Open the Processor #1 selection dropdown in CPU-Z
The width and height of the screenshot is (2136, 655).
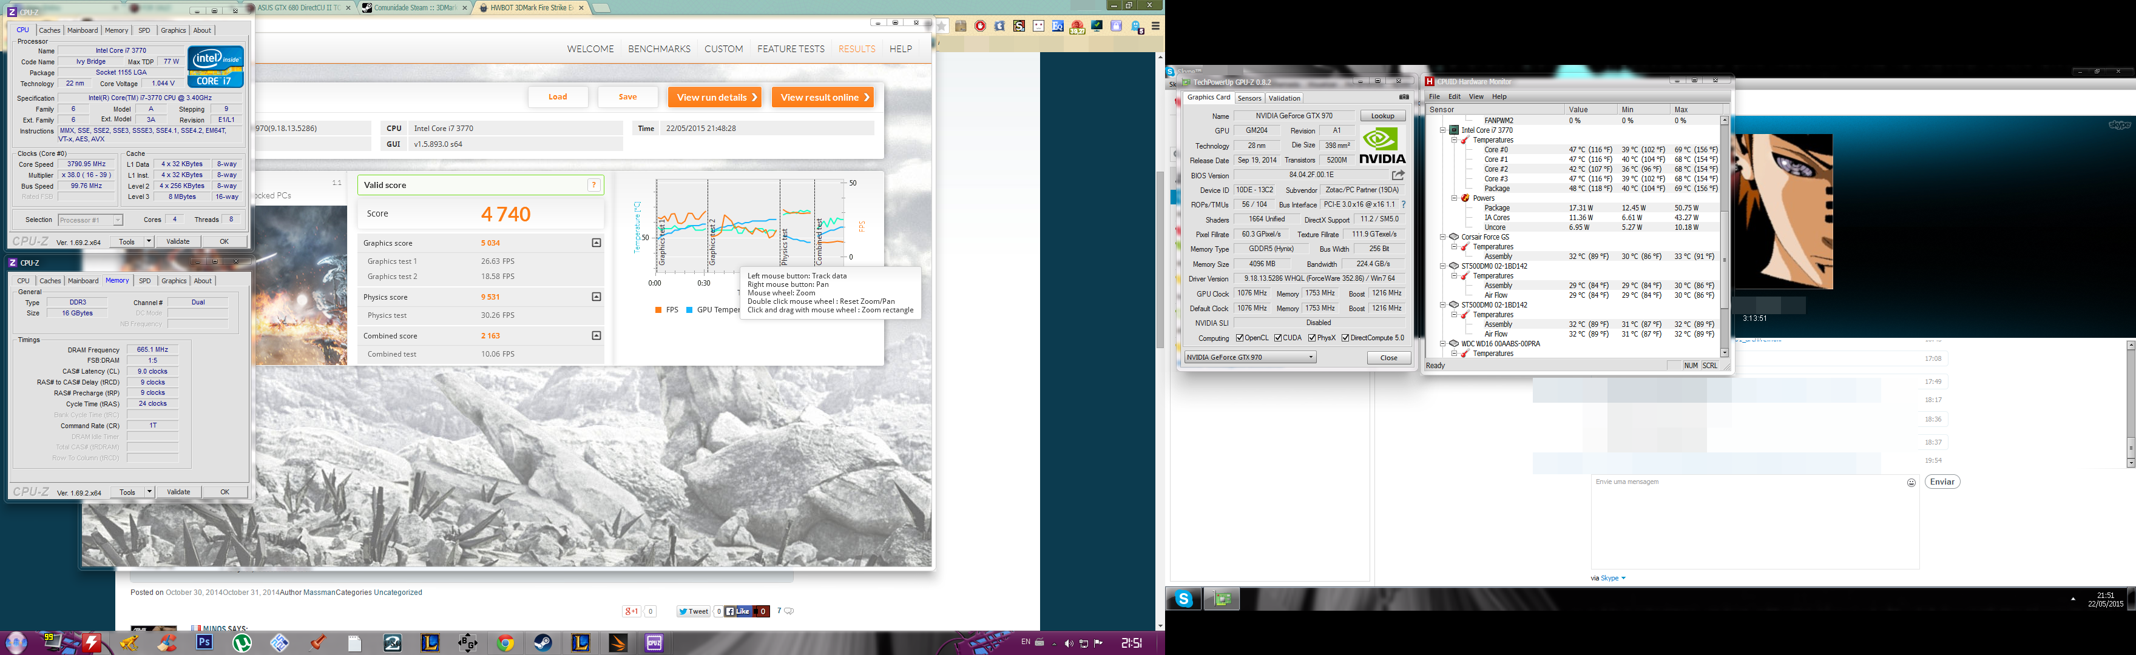click(90, 220)
